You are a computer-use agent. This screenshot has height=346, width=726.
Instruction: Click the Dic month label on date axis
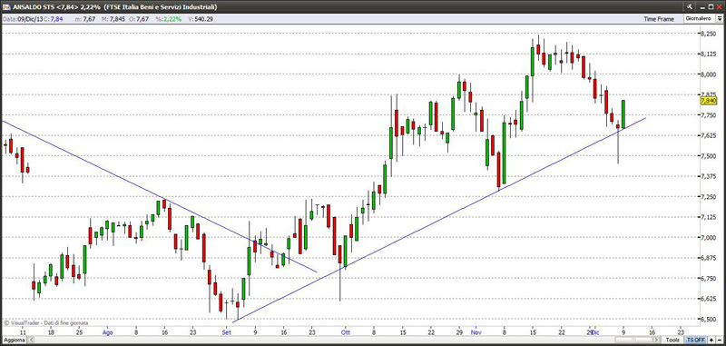[595, 332]
